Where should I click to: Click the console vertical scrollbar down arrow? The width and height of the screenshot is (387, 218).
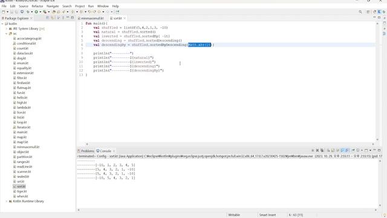tap(380, 205)
